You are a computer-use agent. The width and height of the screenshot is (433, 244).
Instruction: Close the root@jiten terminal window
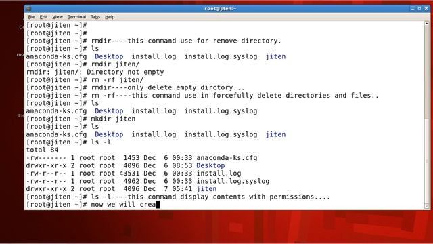(426, 9)
